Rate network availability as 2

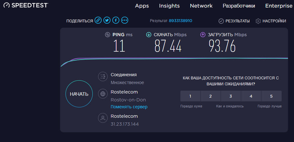pyautogui.click(x=211, y=96)
